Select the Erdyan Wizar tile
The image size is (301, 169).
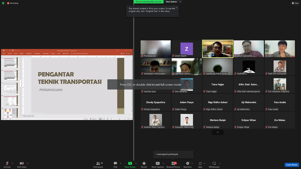[x=249, y=120]
